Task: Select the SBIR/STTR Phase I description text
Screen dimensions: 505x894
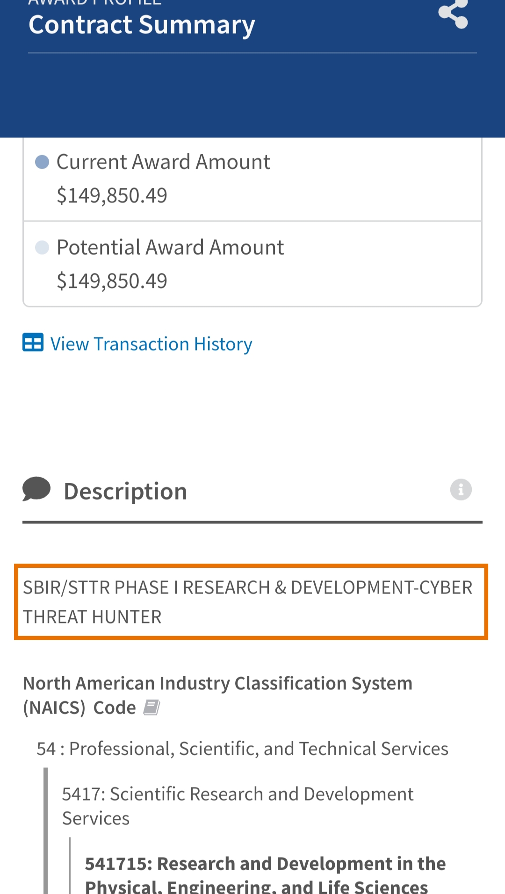Action: click(x=248, y=602)
